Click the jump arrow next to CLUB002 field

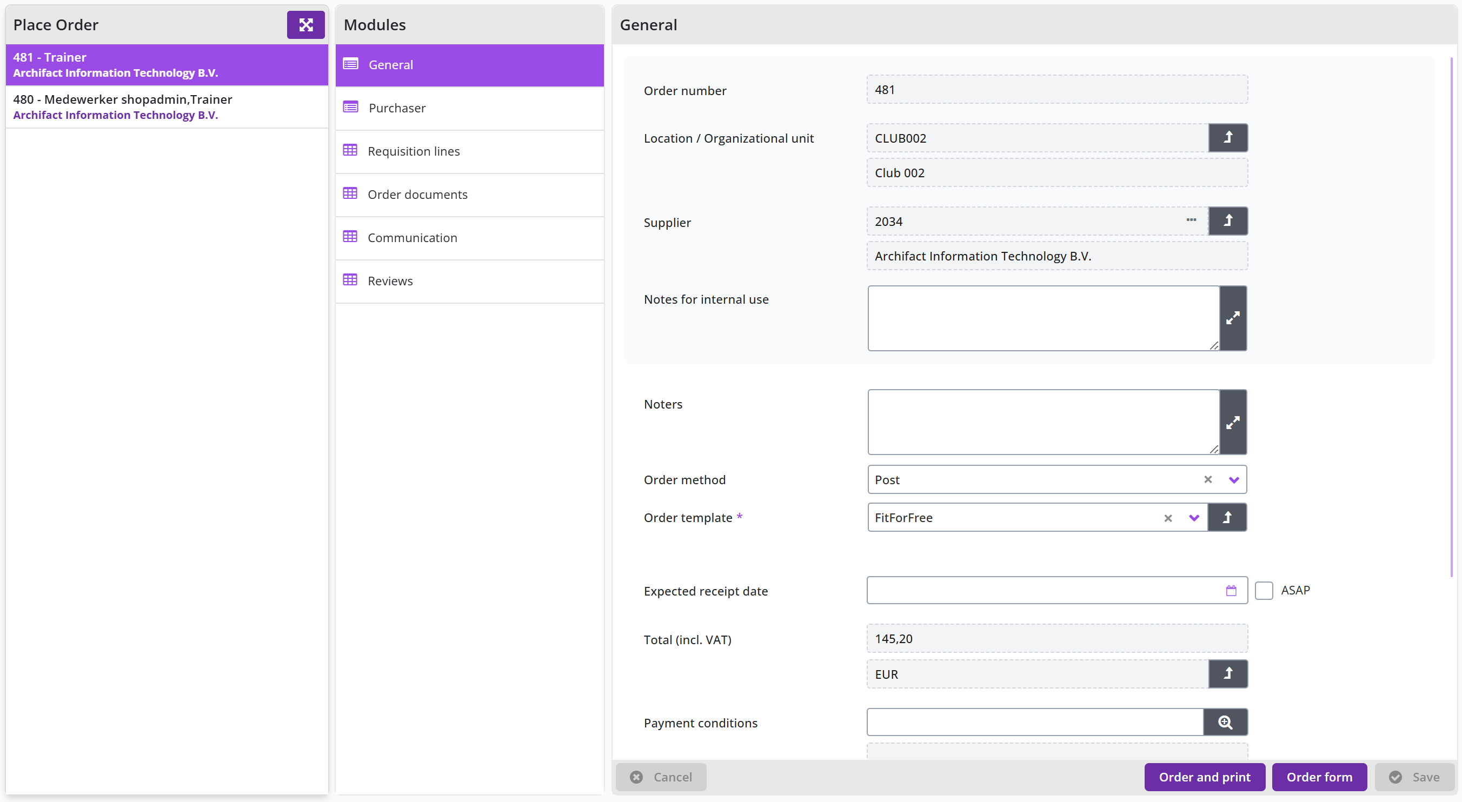point(1227,138)
